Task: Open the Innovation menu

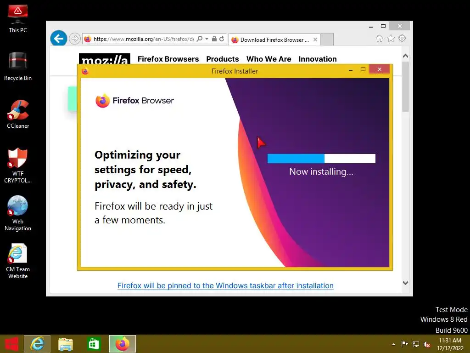Action: 318,59
